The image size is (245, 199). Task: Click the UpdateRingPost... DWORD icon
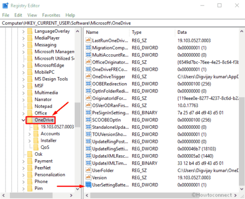[x=88, y=141]
